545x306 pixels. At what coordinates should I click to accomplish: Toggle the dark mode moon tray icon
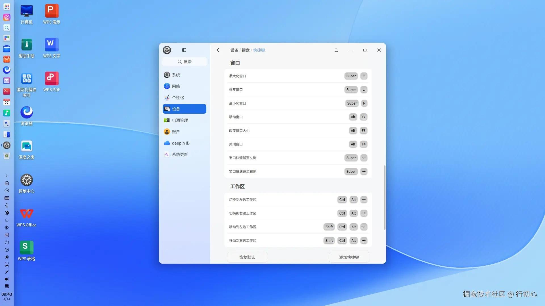point(7,220)
